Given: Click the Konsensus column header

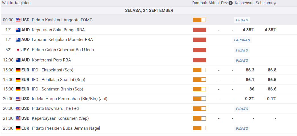Looking at the screenshot, I should pyautogui.click(x=244, y=3).
